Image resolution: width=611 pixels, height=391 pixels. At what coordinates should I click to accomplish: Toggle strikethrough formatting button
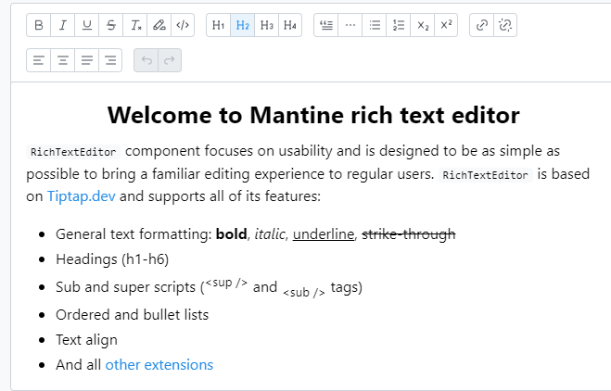tap(110, 25)
